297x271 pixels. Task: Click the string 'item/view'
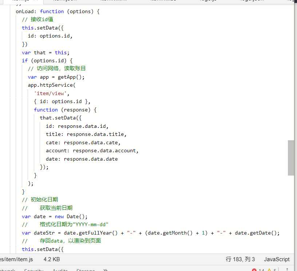point(50,93)
